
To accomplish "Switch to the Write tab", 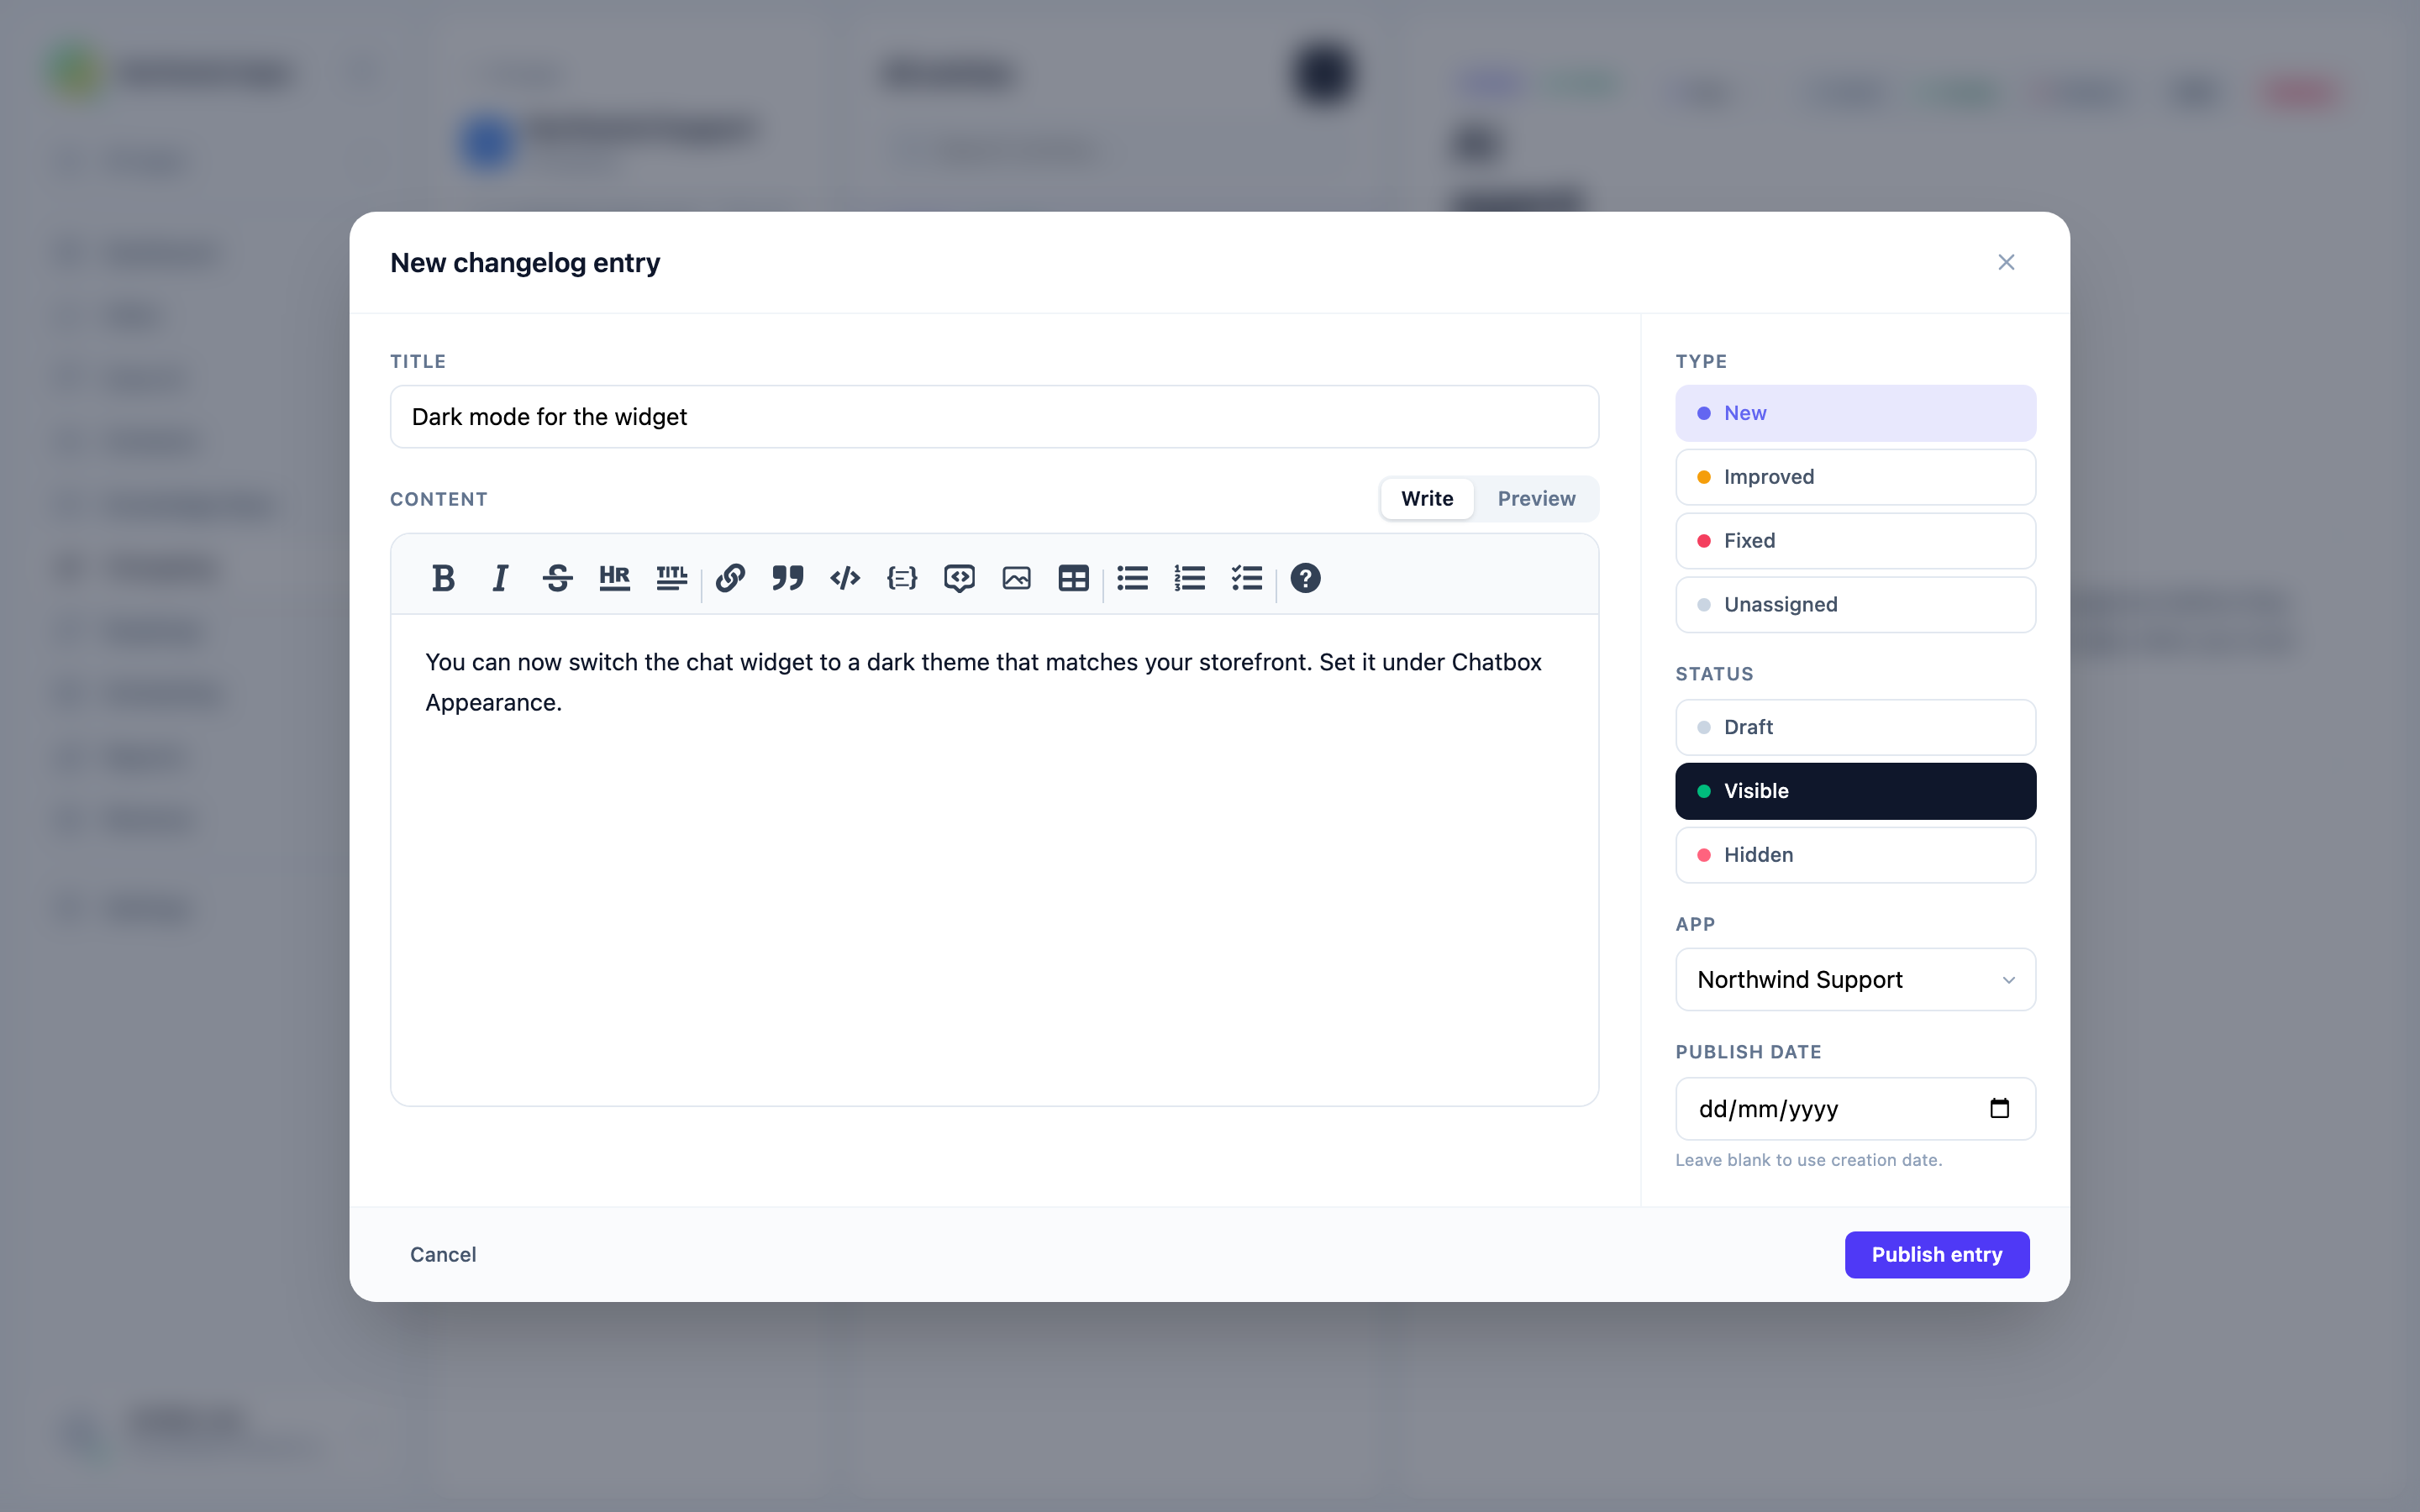I will (1427, 498).
